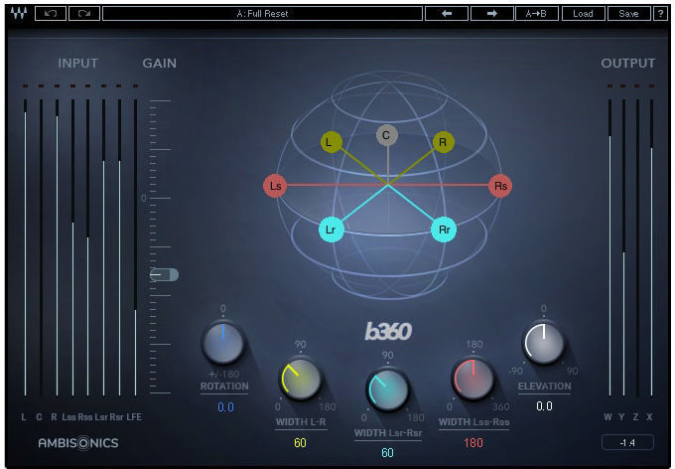Select the Rs speaker node on sphere
675x469 pixels.
click(x=500, y=186)
